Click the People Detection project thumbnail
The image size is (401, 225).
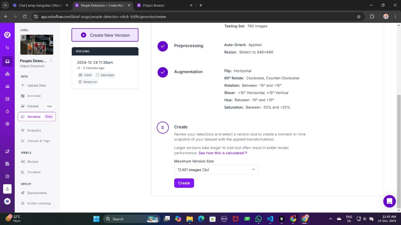(37, 45)
